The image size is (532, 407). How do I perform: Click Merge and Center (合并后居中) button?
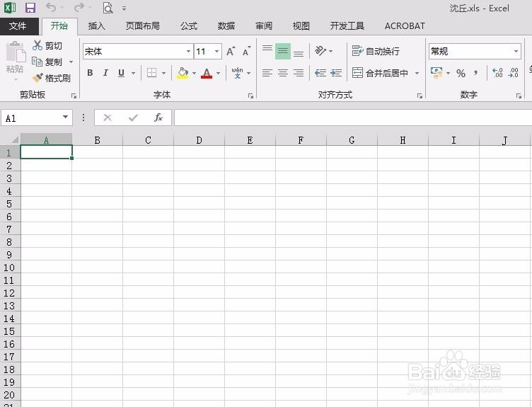point(380,73)
